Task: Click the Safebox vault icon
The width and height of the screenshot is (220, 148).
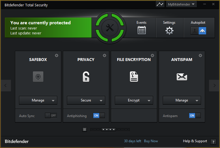Action: point(38,77)
